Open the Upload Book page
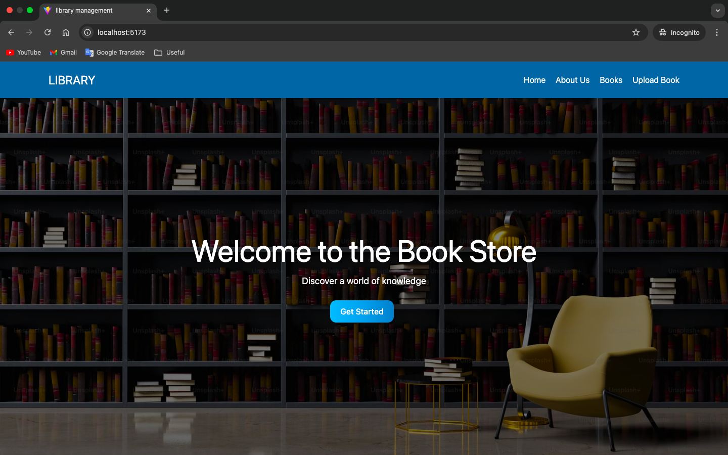Image resolution: width=728 pixels, height=455 pixels. coord(656,80)
